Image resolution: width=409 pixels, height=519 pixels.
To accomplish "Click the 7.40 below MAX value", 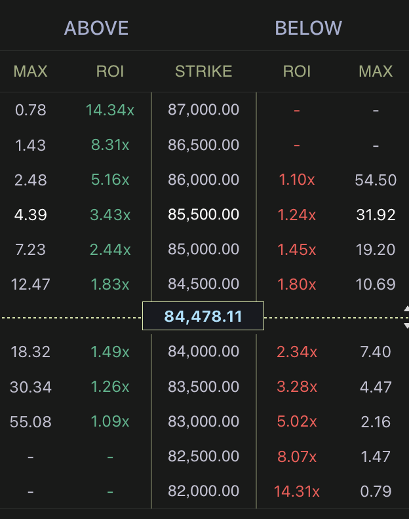I will point(376,352).
